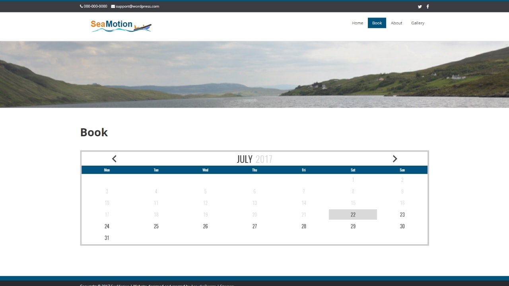Select the 24th in the Mon column
Screen dimensions: 509x286
coord(107,226)
